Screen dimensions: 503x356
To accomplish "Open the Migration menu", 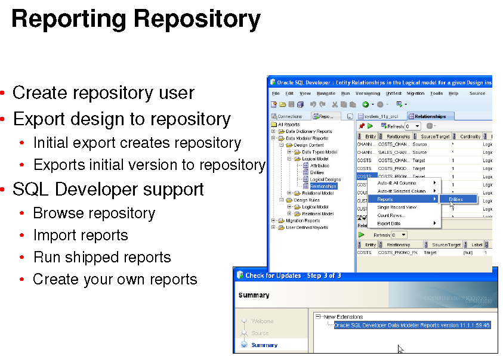I will click(415, 94).
